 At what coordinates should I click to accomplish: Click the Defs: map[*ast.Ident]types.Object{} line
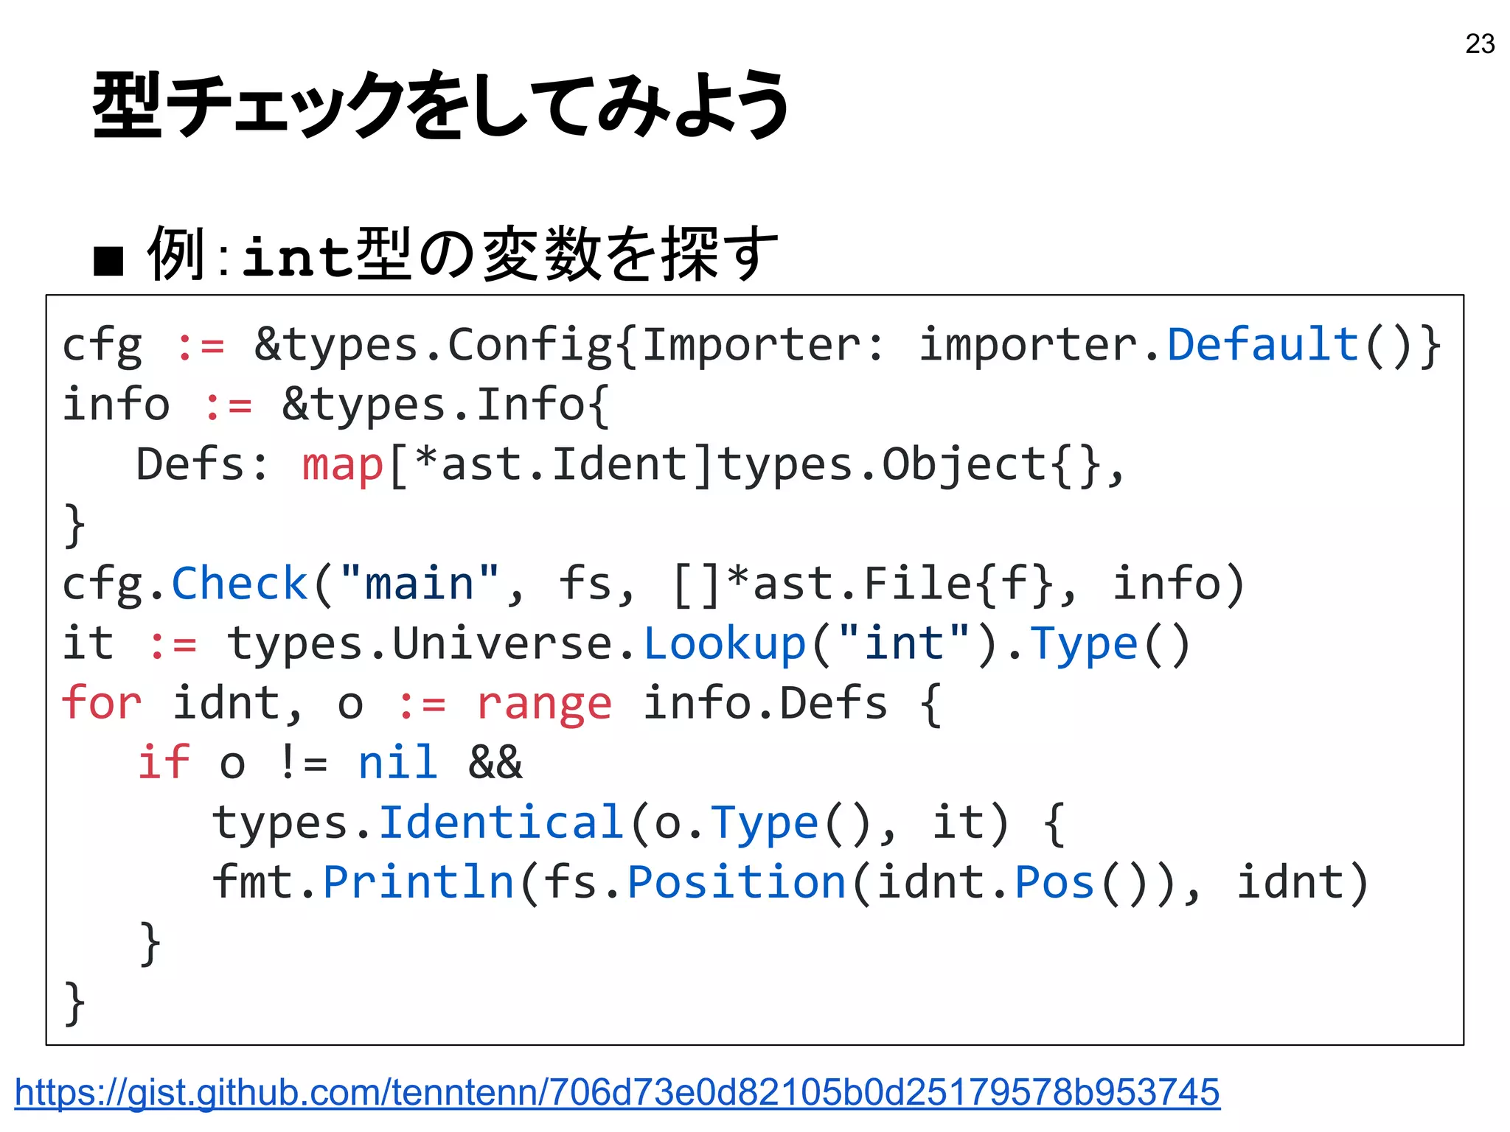pyautogui.click(x=631, y=464)
